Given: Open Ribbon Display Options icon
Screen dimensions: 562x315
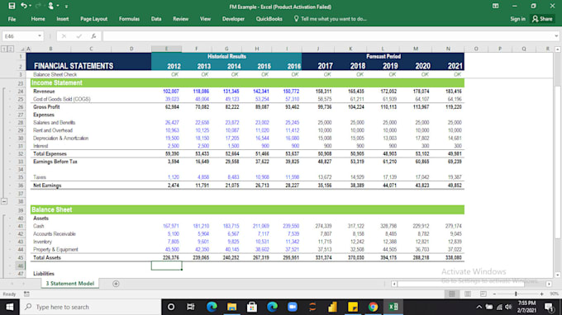Looking at the screenshot, I should (495, 6).
